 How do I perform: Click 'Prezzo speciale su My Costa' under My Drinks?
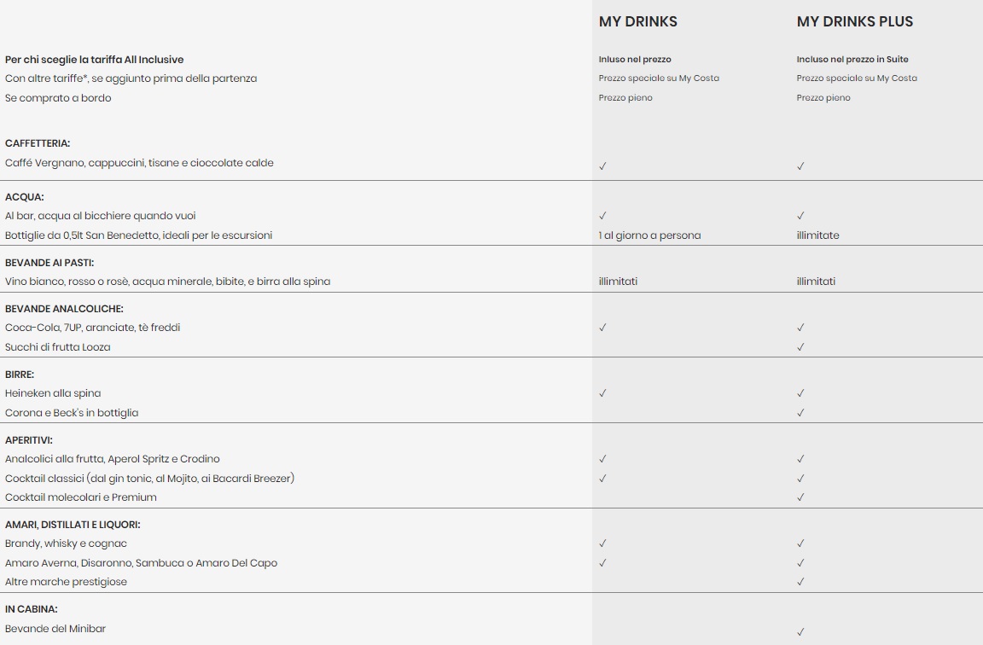[659, 78]
